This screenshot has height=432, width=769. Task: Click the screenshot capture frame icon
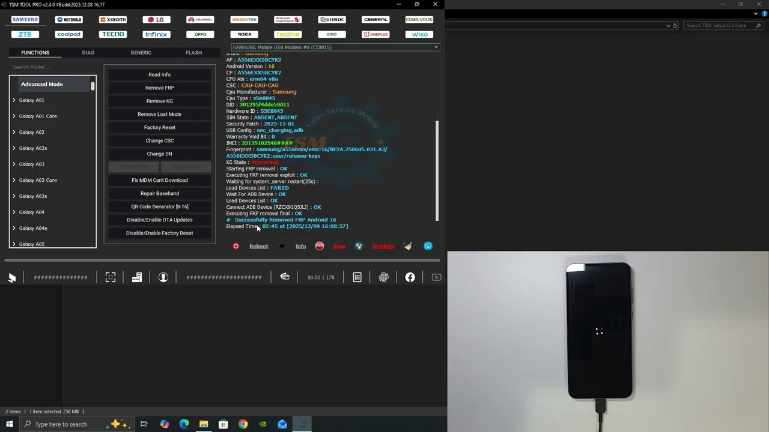[111, 277]
